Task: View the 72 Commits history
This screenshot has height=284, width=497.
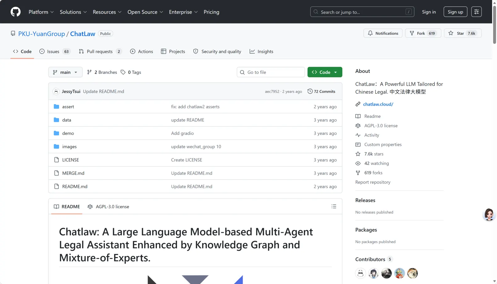Action: [x=321, y=91]
